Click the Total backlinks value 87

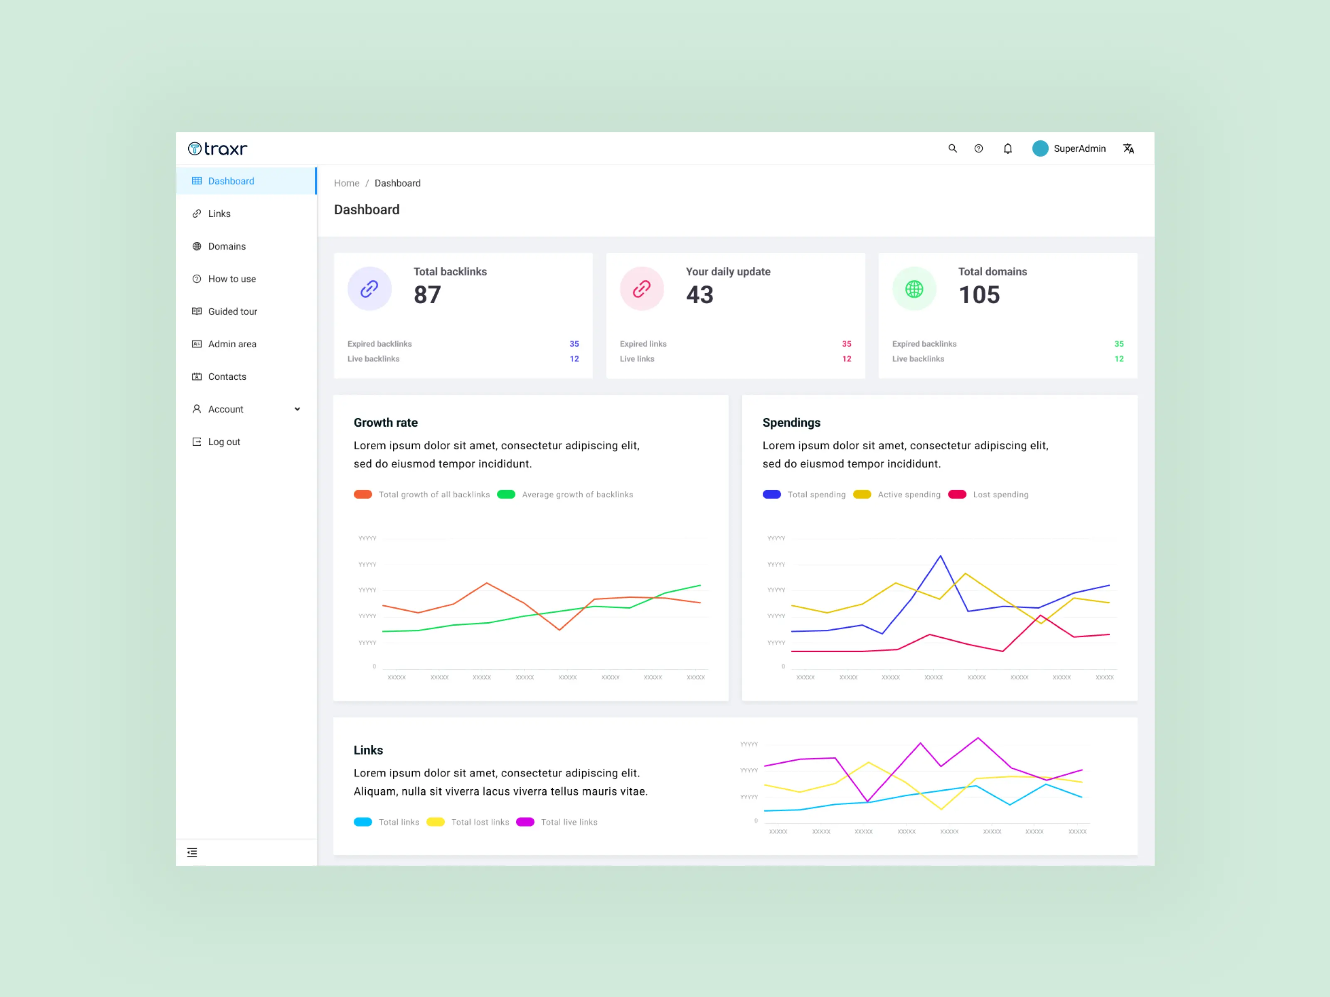[427, 295]
